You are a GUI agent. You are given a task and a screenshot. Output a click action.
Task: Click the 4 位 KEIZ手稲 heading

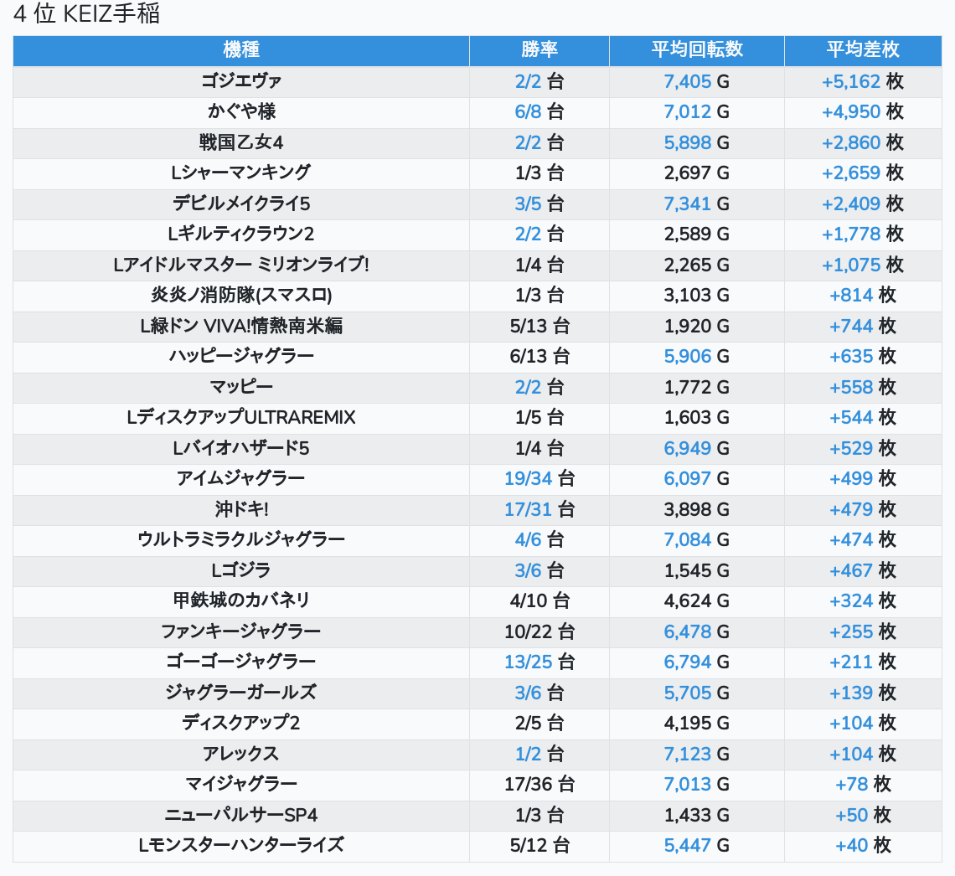pyautogui.click(x=86, y=13)
